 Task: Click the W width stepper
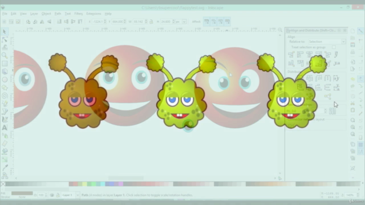[x=146, y=22]
